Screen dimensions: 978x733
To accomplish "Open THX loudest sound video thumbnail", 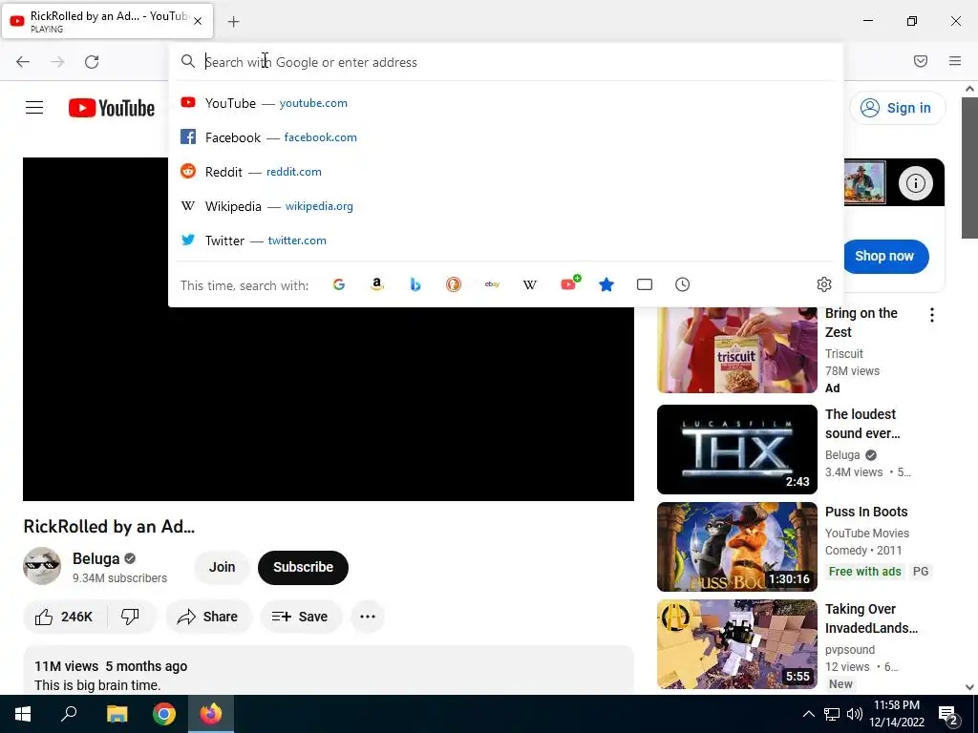I will [x=737, y=450].
